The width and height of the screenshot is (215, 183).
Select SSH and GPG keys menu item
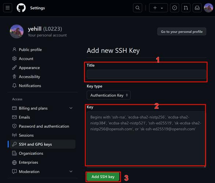43,144
